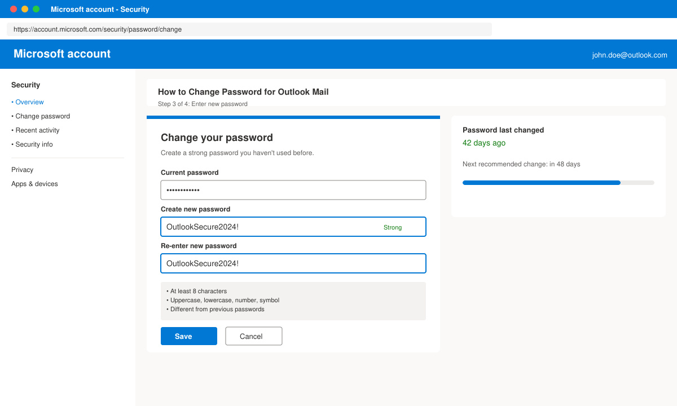Click 'How to Change Password for Outlook Mail' heading
This screenshot has width=677, height=406.
[x=243, y=92]
